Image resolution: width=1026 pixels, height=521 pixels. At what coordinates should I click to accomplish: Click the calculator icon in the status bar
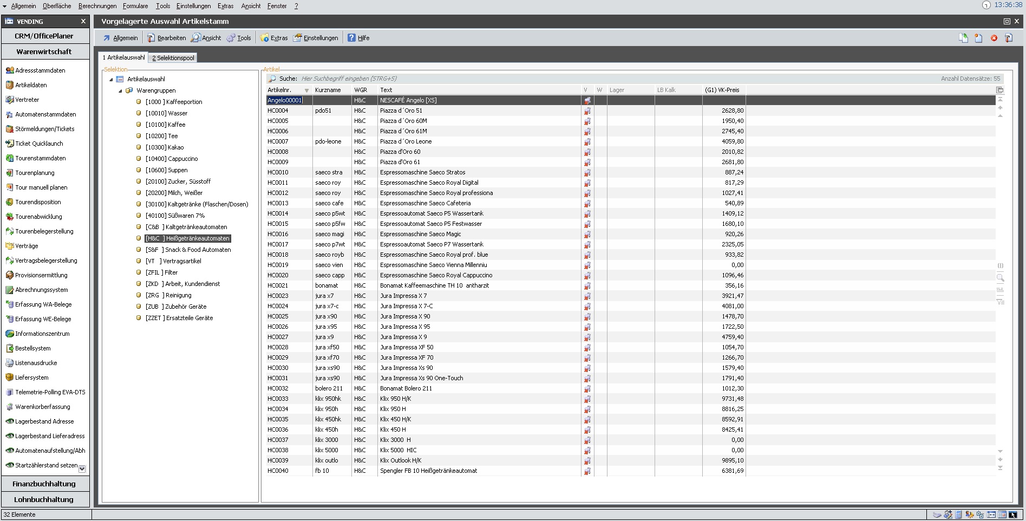tap(958, 515)
